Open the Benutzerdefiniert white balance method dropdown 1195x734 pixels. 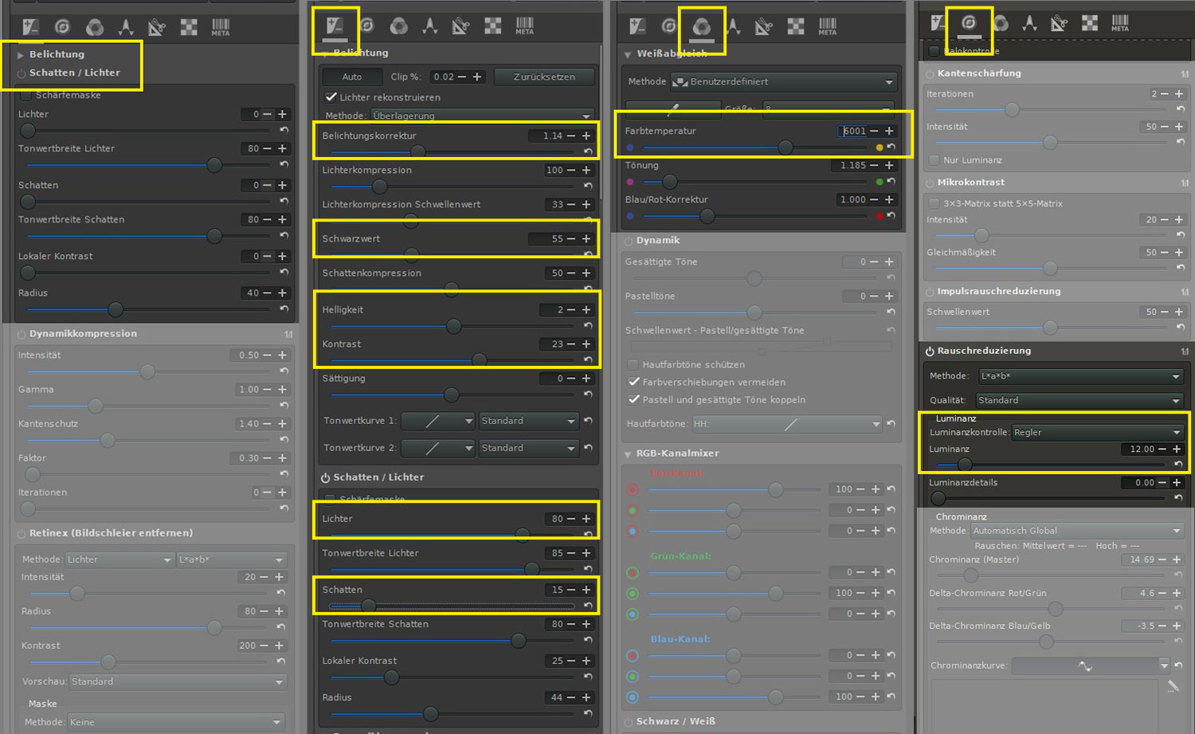[x=783, y=81]
